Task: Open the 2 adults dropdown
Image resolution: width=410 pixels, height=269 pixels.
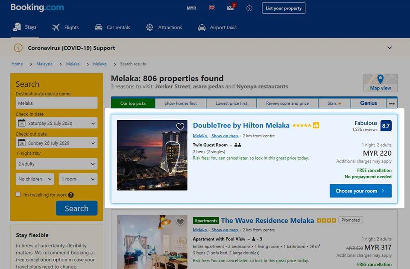Action: tap(56, 164)
